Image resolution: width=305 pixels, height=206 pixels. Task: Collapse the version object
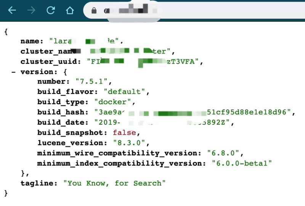13,71
